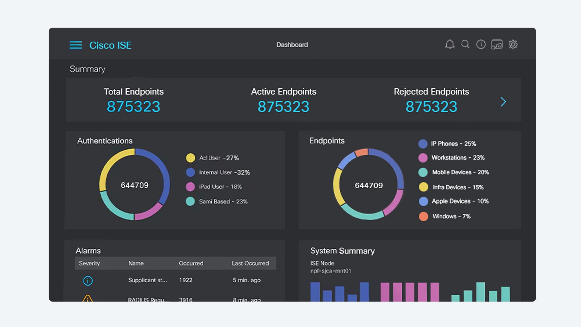Click Authentications donut center value 644709
The image size is (581, 327).
pos(135,185)
